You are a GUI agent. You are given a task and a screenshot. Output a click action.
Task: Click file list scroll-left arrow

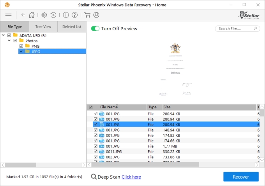pos(89,165)
